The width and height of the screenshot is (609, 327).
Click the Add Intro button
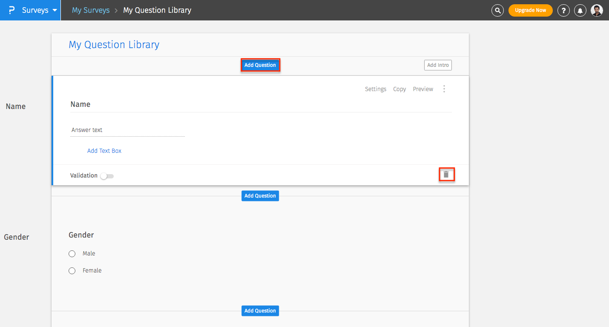438,65
